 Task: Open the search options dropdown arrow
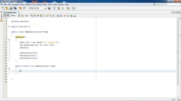tap(156, 4)
